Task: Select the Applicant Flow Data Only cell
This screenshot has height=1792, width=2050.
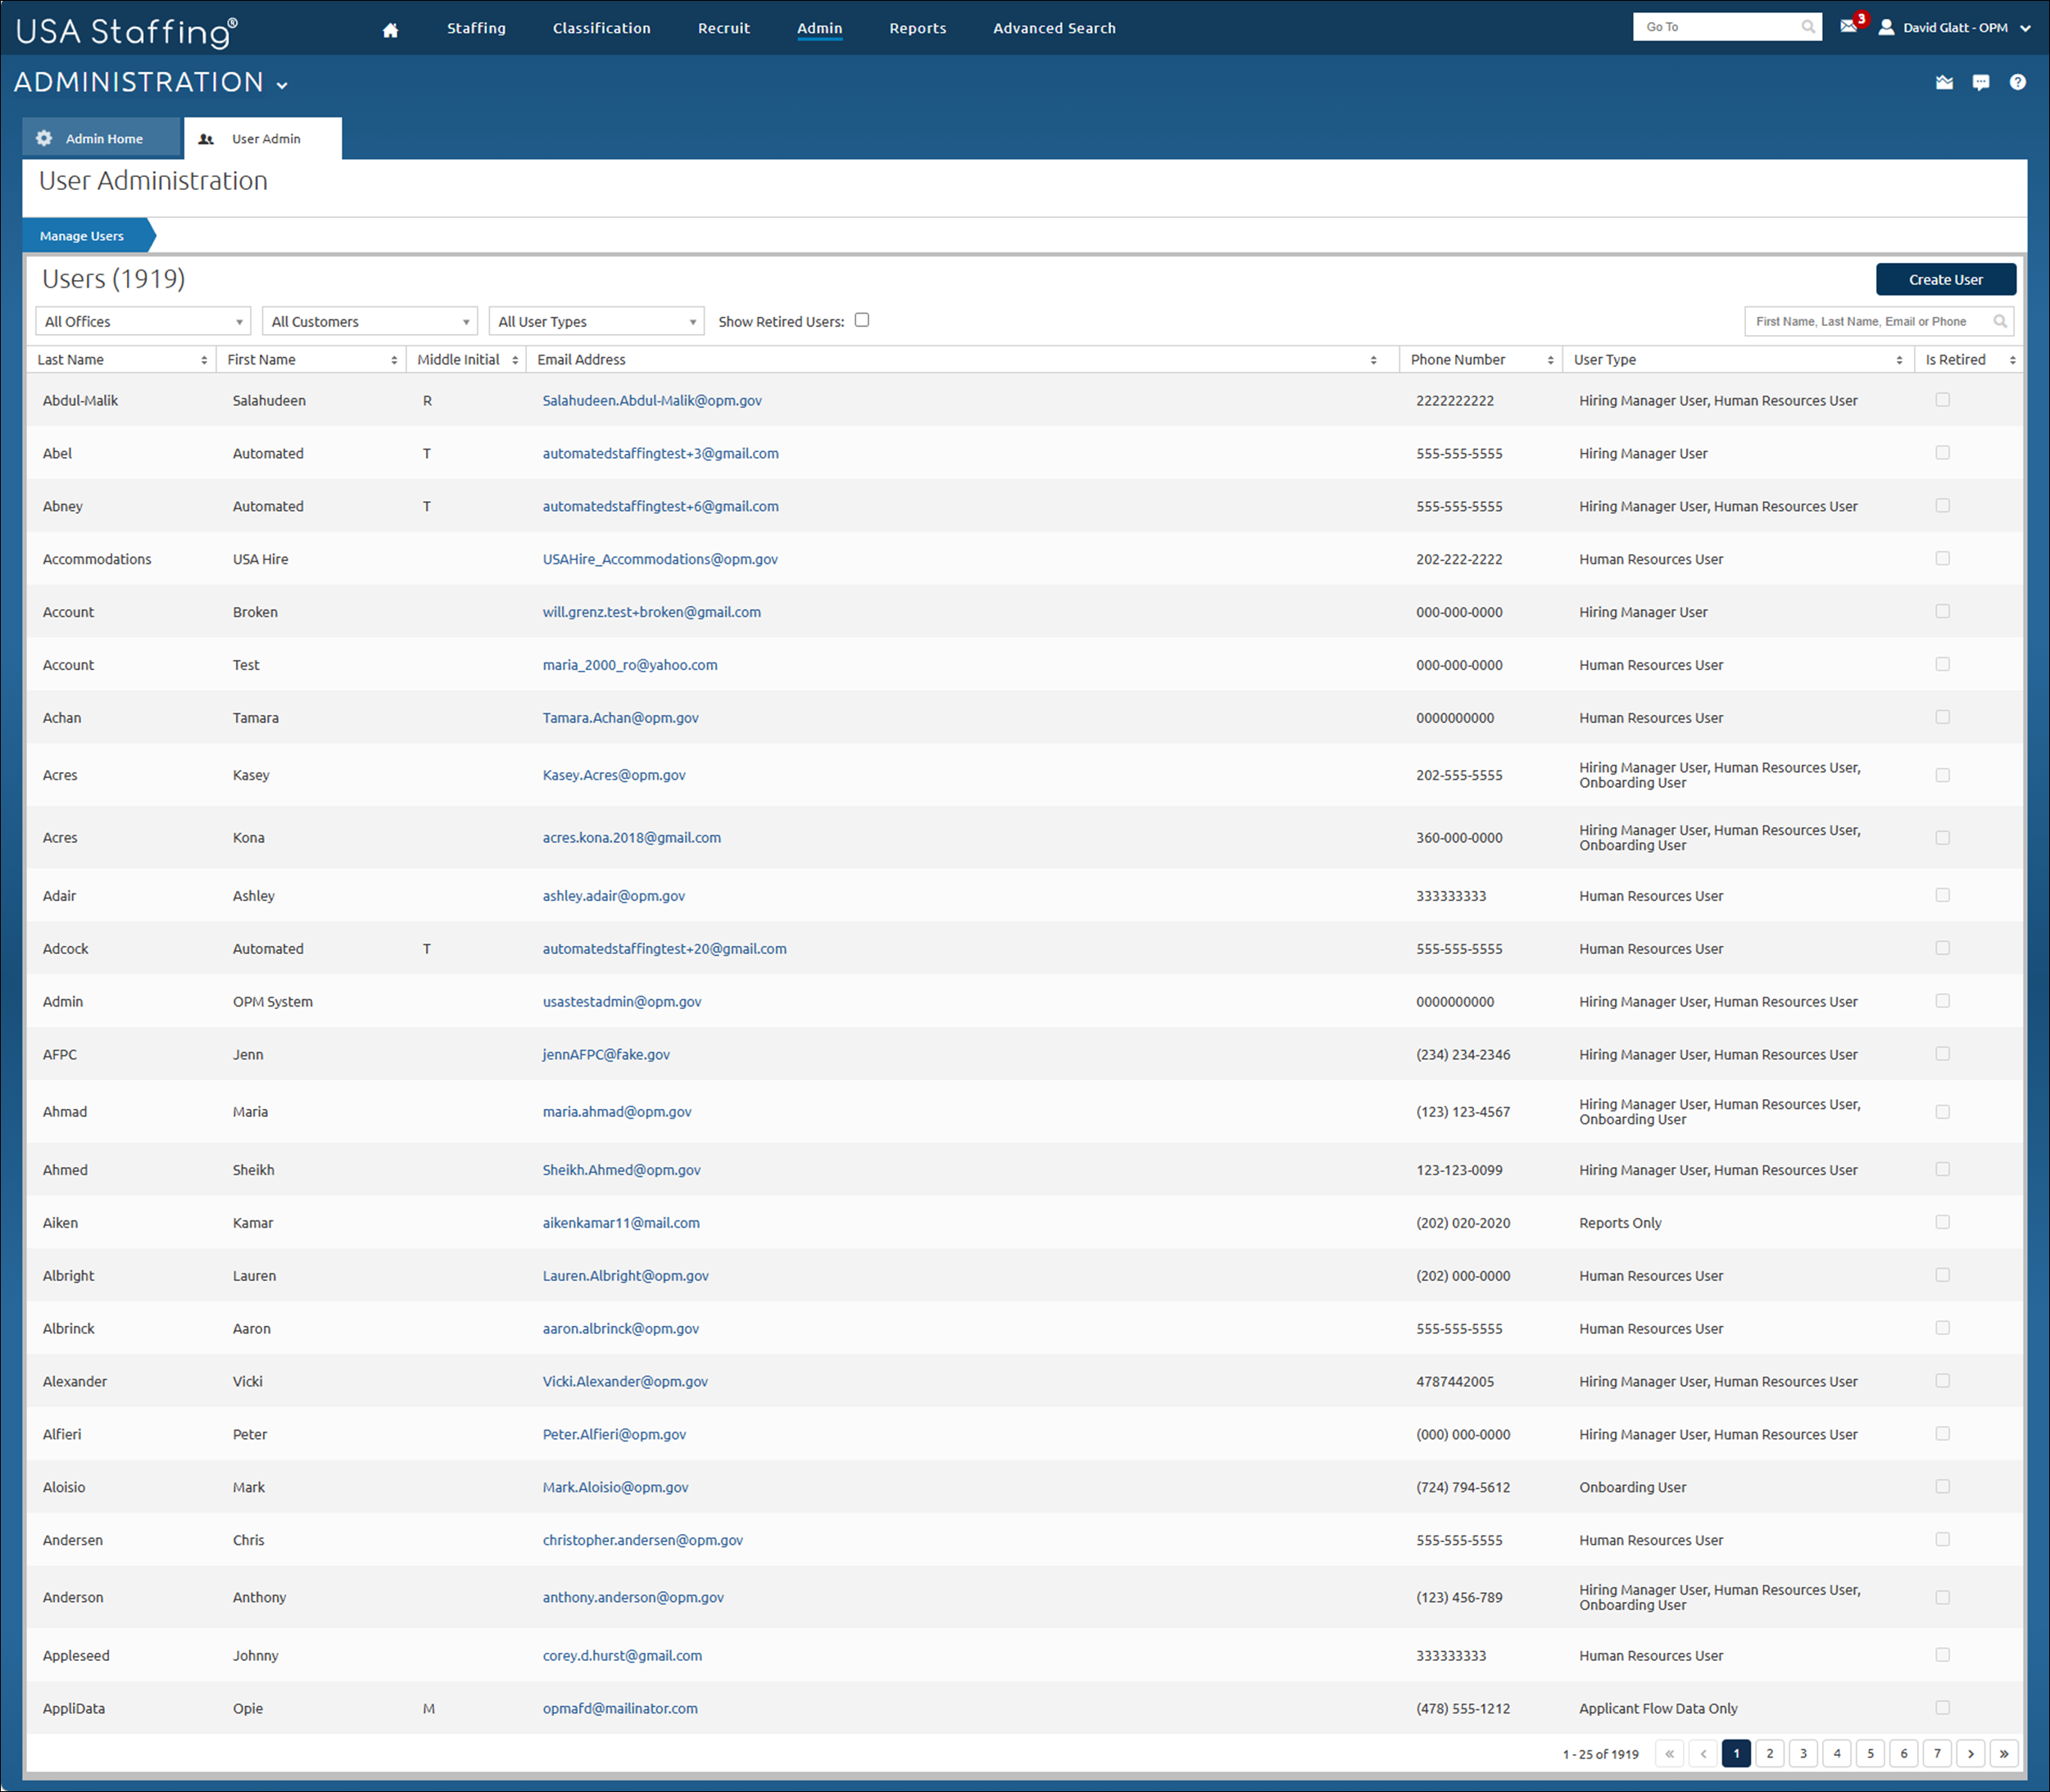Action: coord(1658,1708)
